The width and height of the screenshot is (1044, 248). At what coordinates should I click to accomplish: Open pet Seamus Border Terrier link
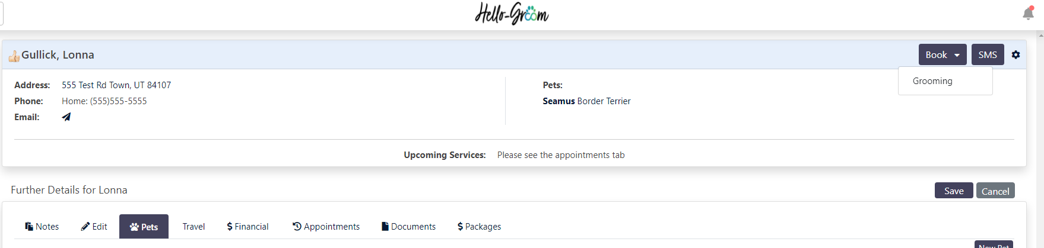[x=586, y=101]
